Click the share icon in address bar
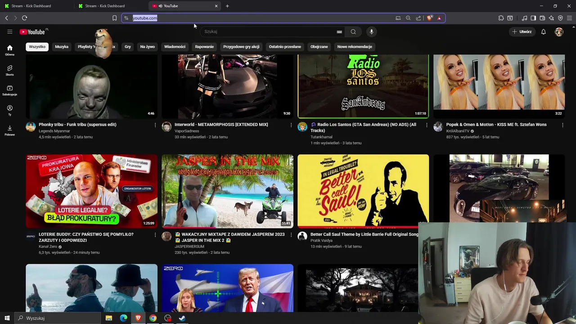The height and width of the screenshot is (324, 576). click(418, 18)
